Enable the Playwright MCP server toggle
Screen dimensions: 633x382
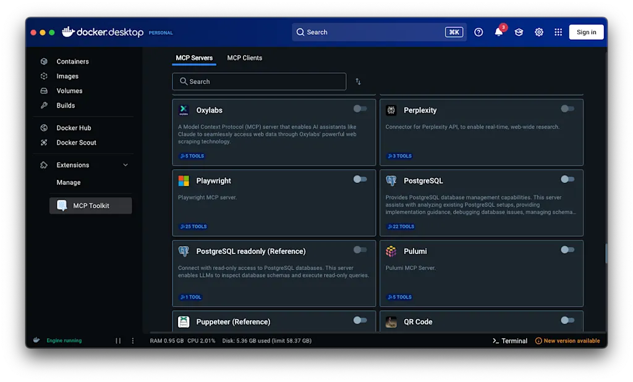click(x=360, y=179)
